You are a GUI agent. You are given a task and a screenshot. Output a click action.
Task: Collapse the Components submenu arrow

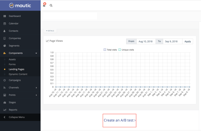coord(36,53)
